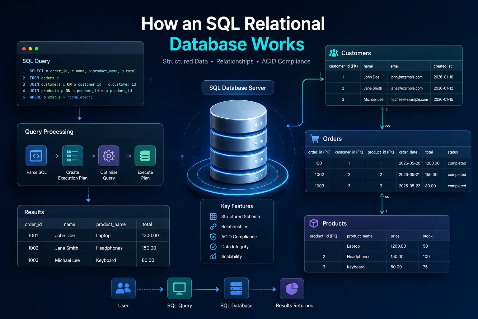Click 'John Doe' in the Results table
Image resolution: width=478 pixels, height=319 pixels.
(x=65, y=236)
